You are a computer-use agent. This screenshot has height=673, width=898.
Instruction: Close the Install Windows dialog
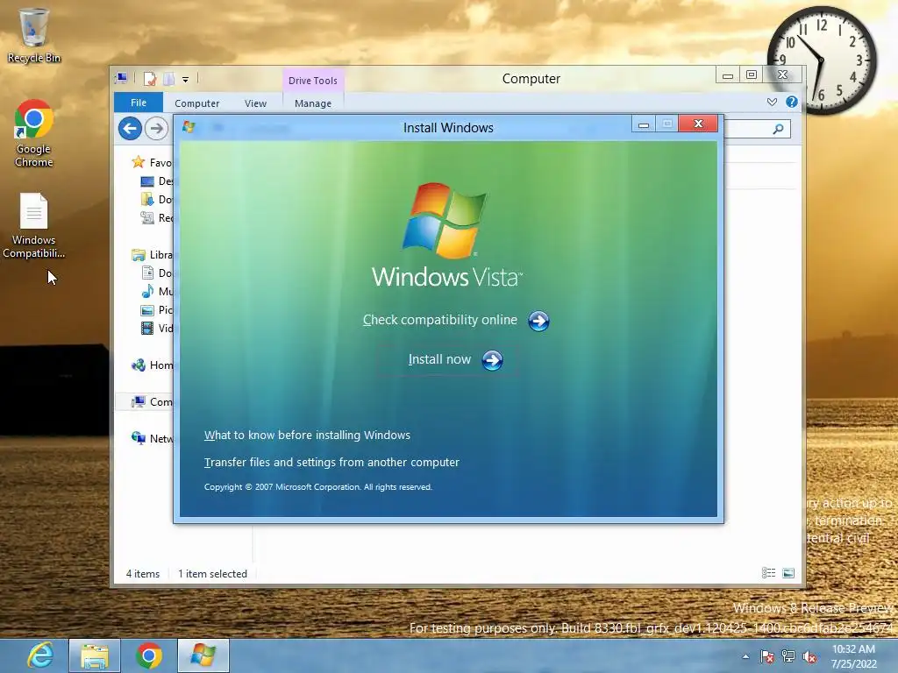(698, 124)
